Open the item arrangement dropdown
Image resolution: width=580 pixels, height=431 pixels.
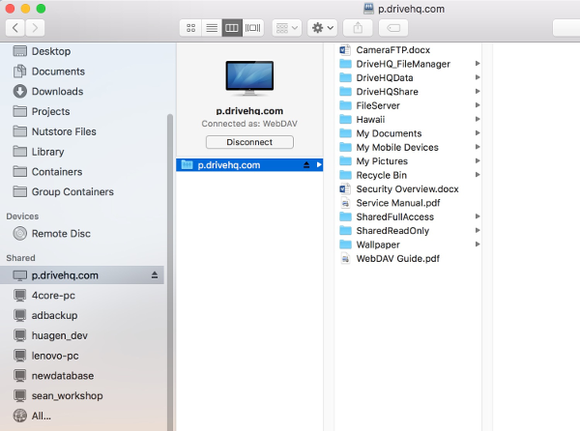287,28
